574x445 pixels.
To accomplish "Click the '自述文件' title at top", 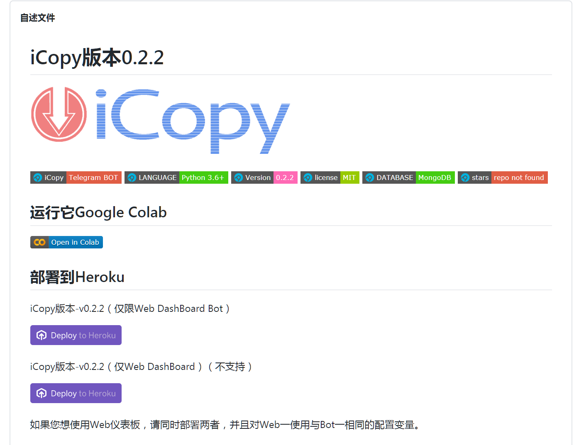I will (37, 18).
